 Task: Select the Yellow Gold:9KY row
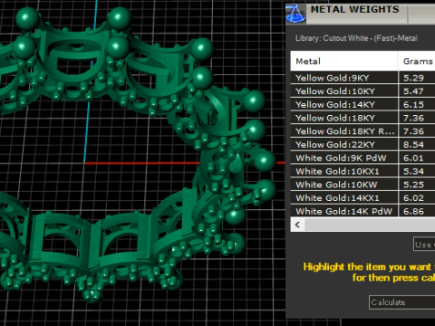(362, 78)
